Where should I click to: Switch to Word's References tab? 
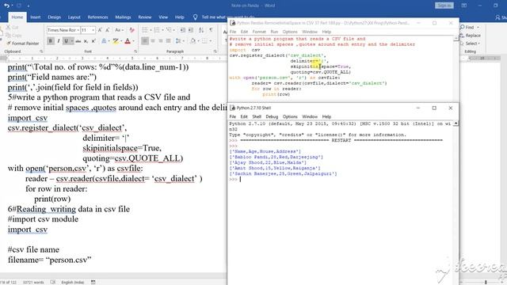pyautogui.click(x=97, y=17)
